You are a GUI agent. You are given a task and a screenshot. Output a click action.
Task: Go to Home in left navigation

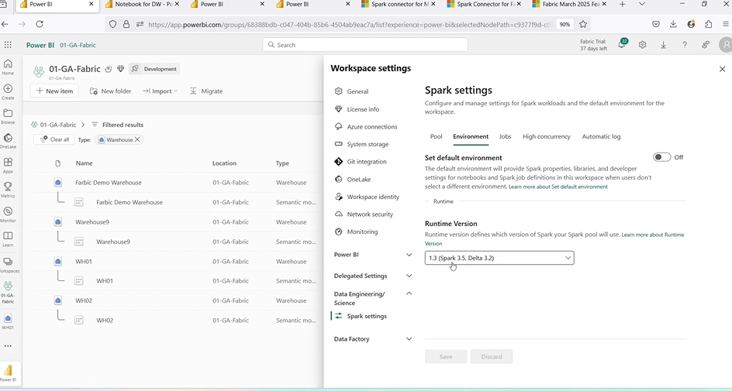point(8,67)
